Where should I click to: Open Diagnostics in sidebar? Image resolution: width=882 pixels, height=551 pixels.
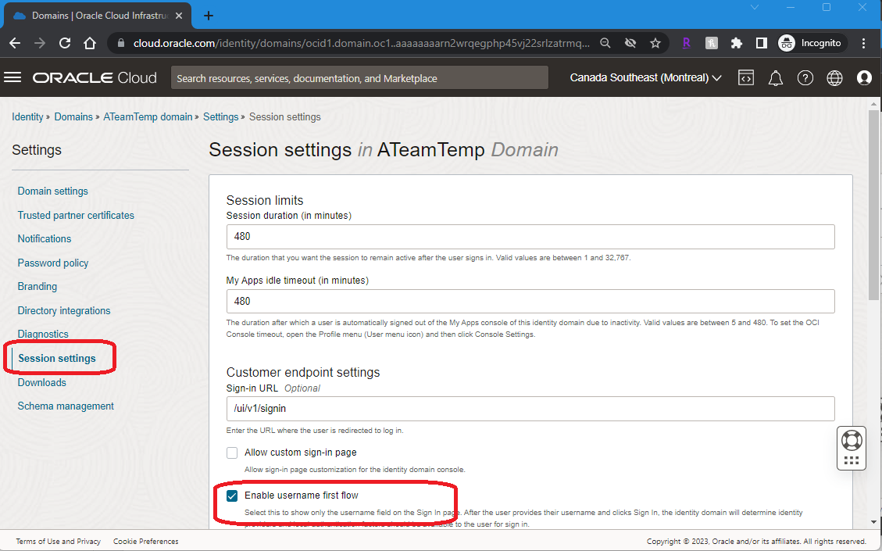coord(43,335)
